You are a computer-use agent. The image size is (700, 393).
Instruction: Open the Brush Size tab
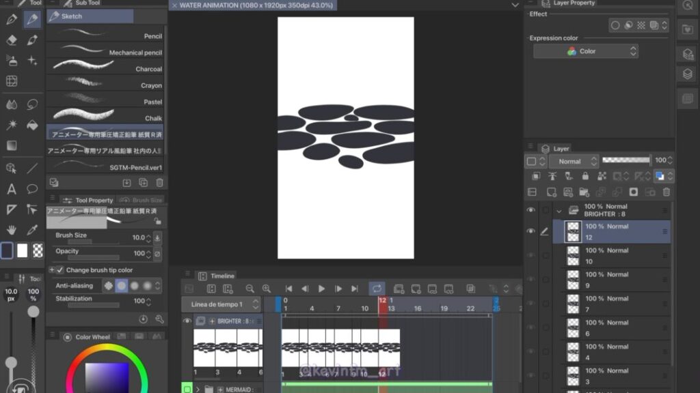click(141, 200)
